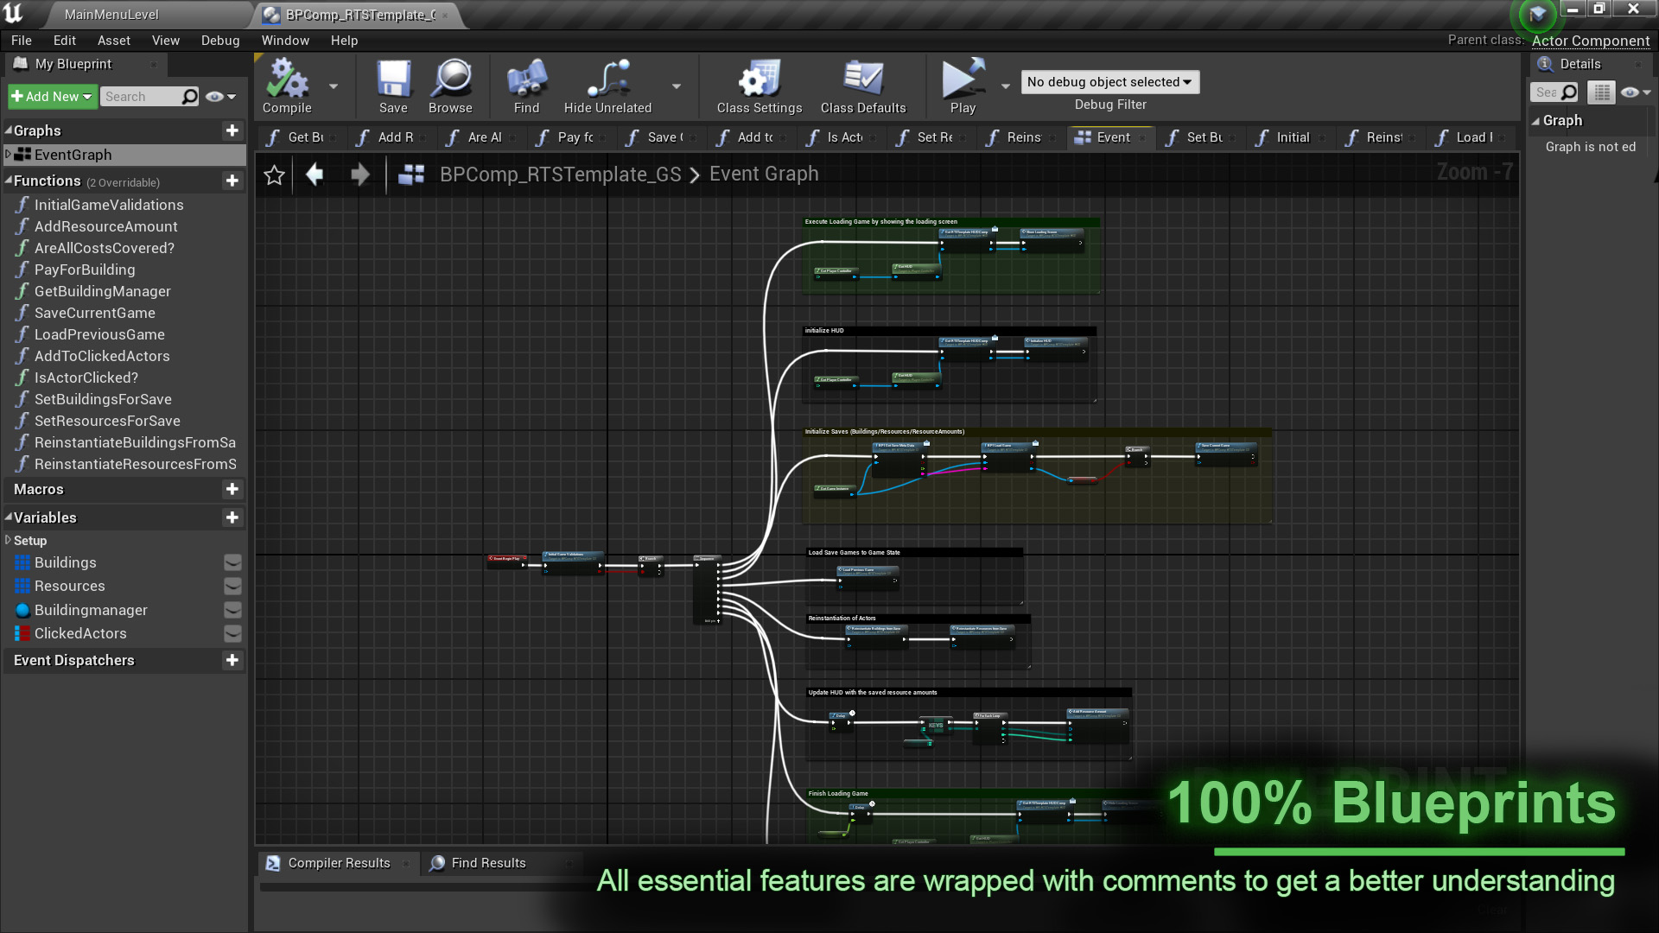
Task: Open Class Settings from toolbar
Action: pos(759,80)
